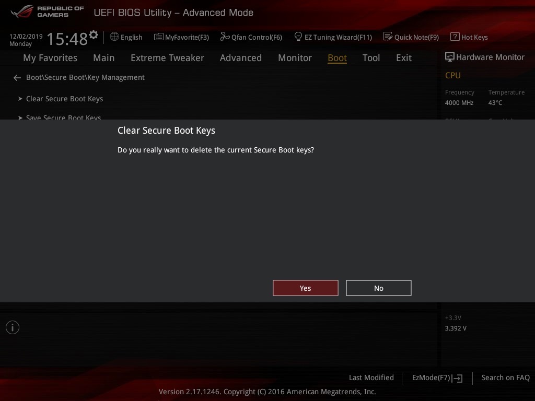The image size is (535, 401).
Task: Click the ROG logo
Action: tap(22, 11)
